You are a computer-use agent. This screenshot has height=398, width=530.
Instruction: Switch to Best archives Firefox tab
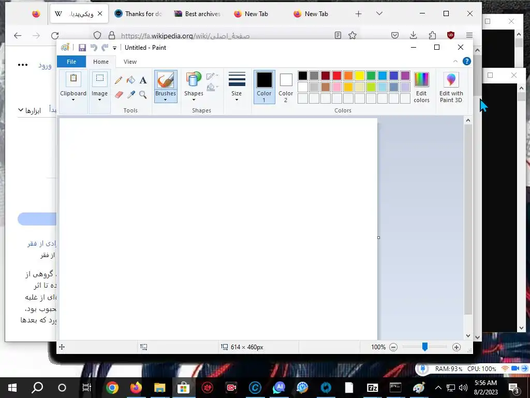tap(197, 14)
